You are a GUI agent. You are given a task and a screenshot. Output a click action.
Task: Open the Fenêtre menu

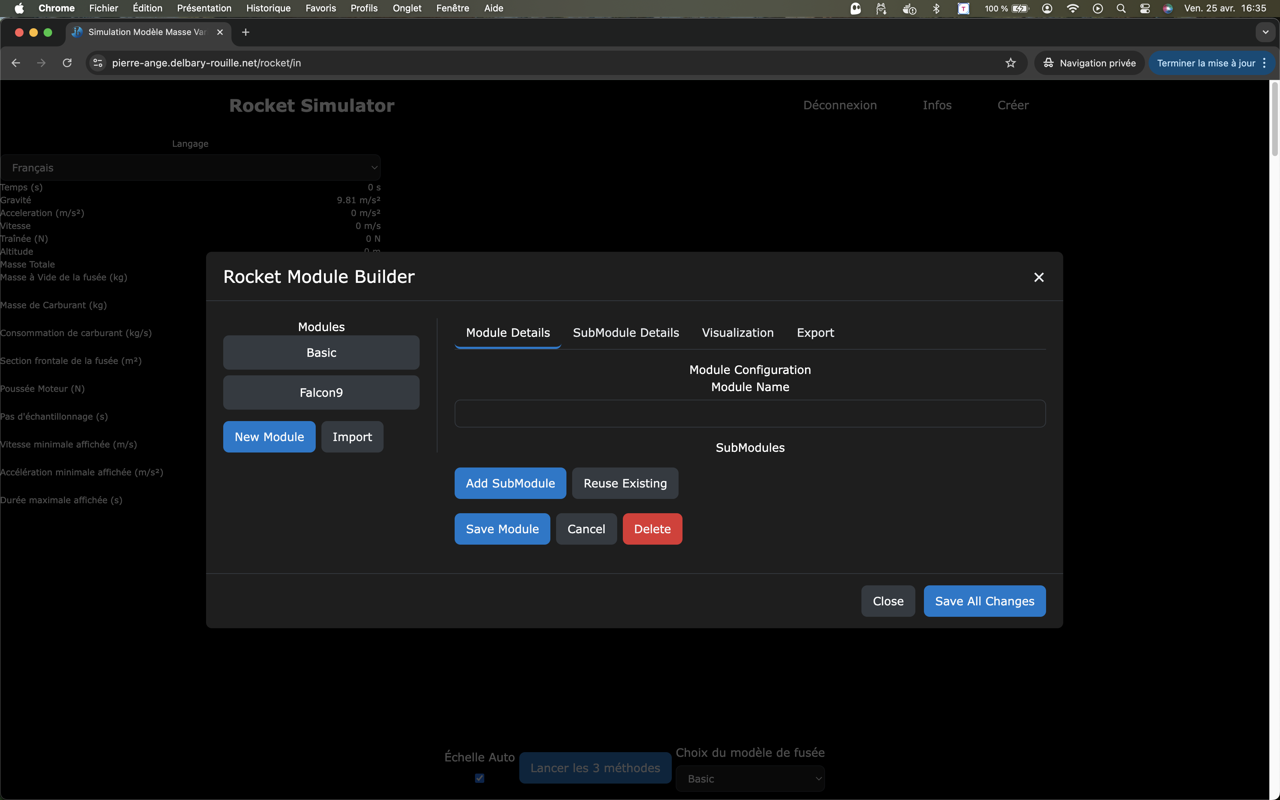(453, 8)
